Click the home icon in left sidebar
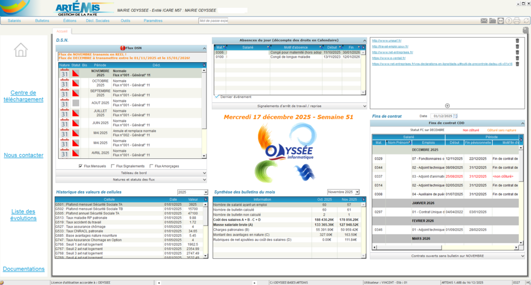This screenshot has width=531, height=285. [21, 50]
